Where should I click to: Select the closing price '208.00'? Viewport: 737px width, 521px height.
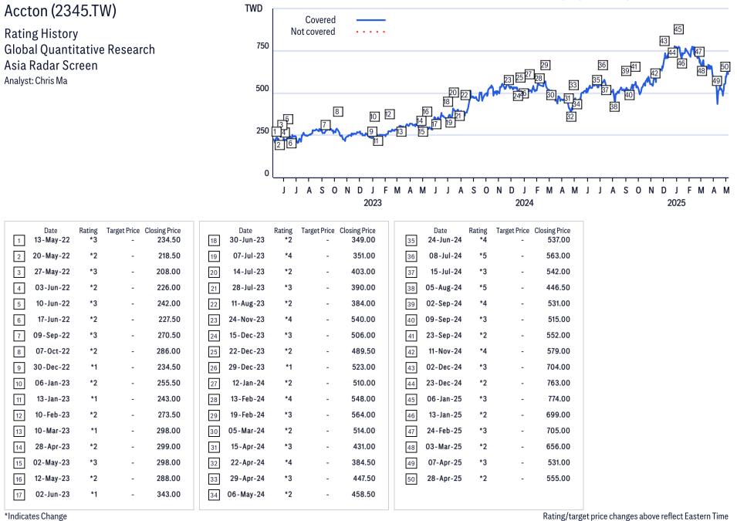point(168,272)
